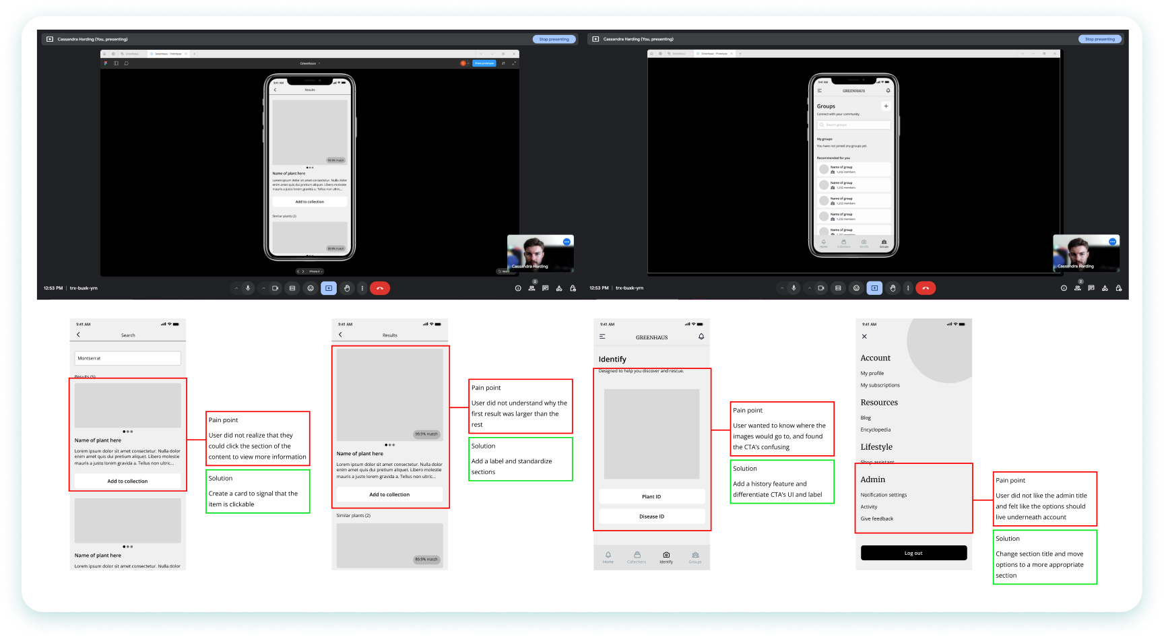
Task: Open more options in the Results prototype call
Action: point(362,288)
